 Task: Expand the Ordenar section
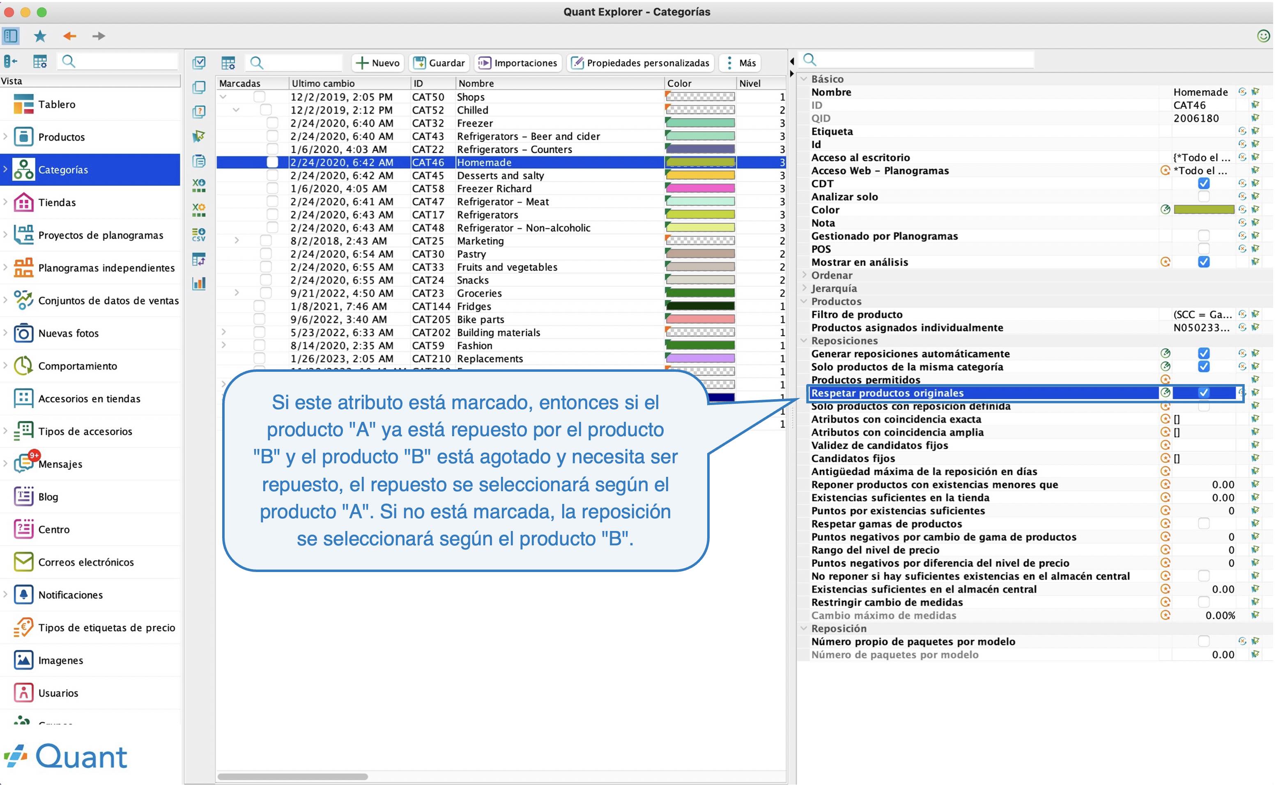pos(804,275)
